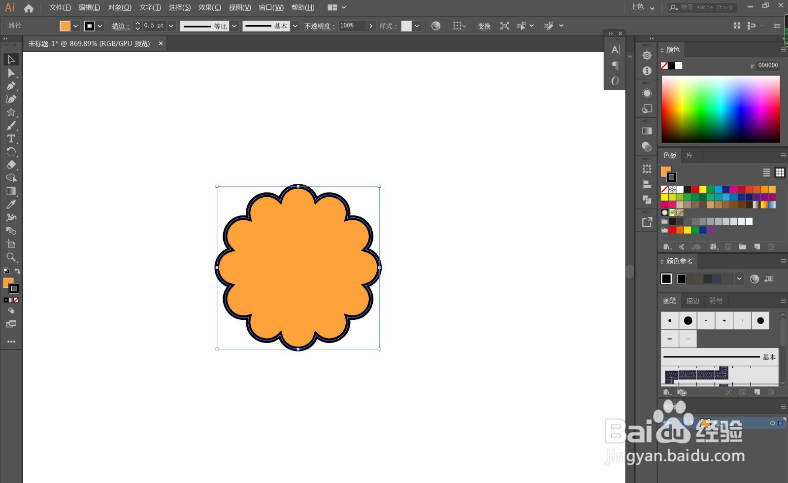788x483 pixels.
Task: Select the Gradient tool
Action: point(11,191)
